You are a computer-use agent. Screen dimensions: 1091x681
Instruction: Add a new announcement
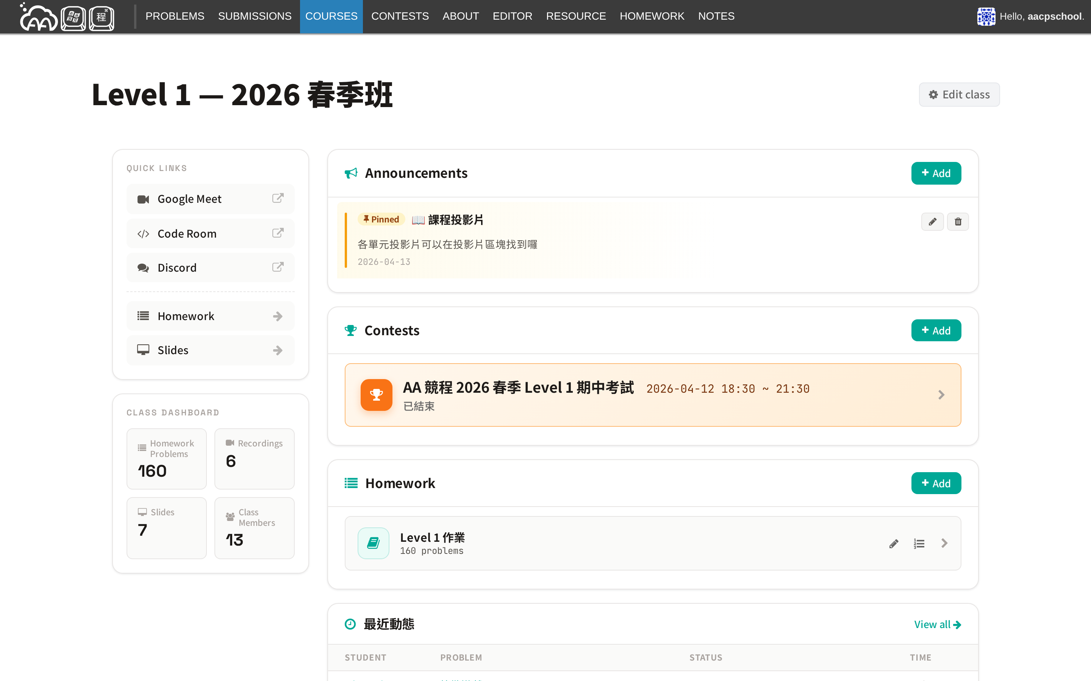936,173
